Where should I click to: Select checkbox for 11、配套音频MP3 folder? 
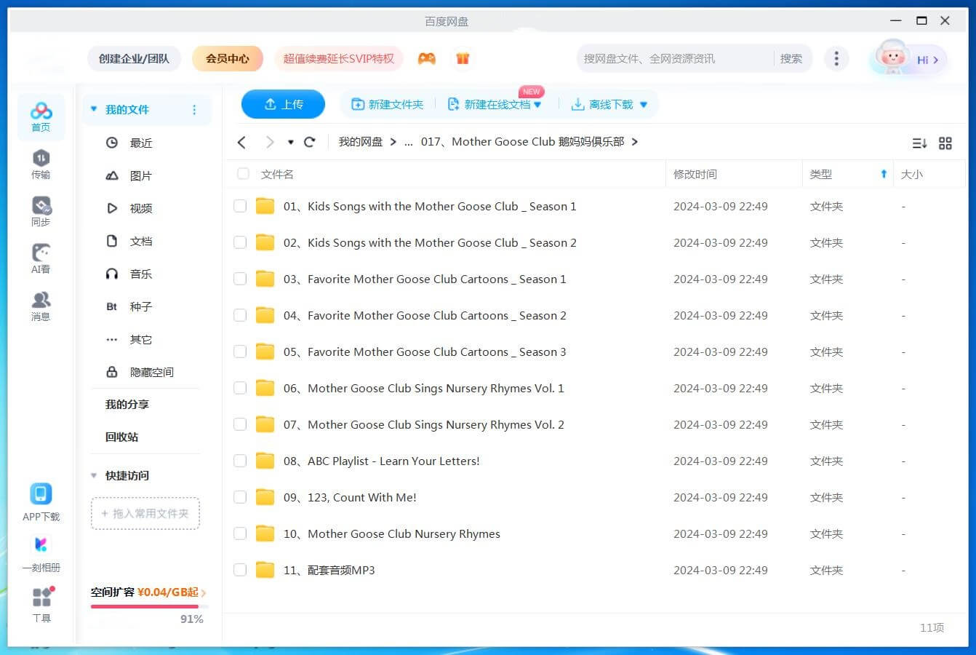(x=240, y=570)
